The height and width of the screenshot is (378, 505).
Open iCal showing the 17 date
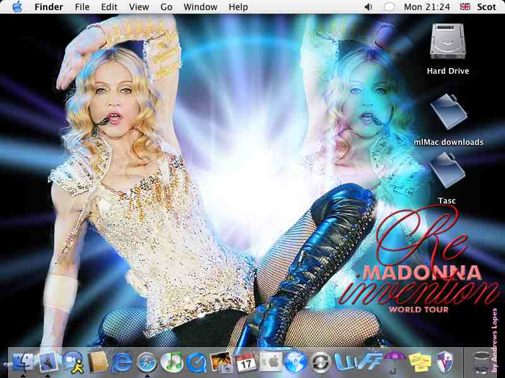tap(246, 363)
